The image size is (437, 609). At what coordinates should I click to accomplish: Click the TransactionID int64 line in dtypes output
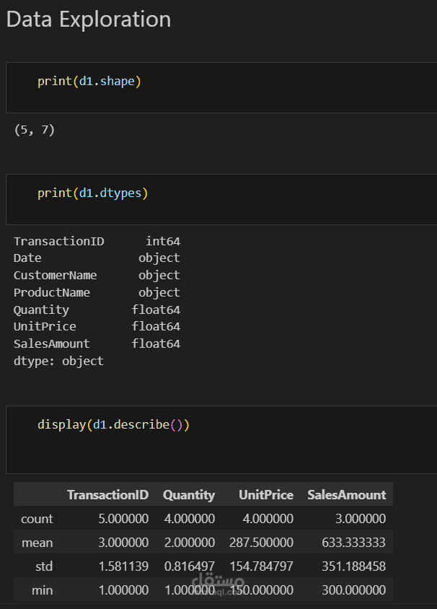point(97,241)
